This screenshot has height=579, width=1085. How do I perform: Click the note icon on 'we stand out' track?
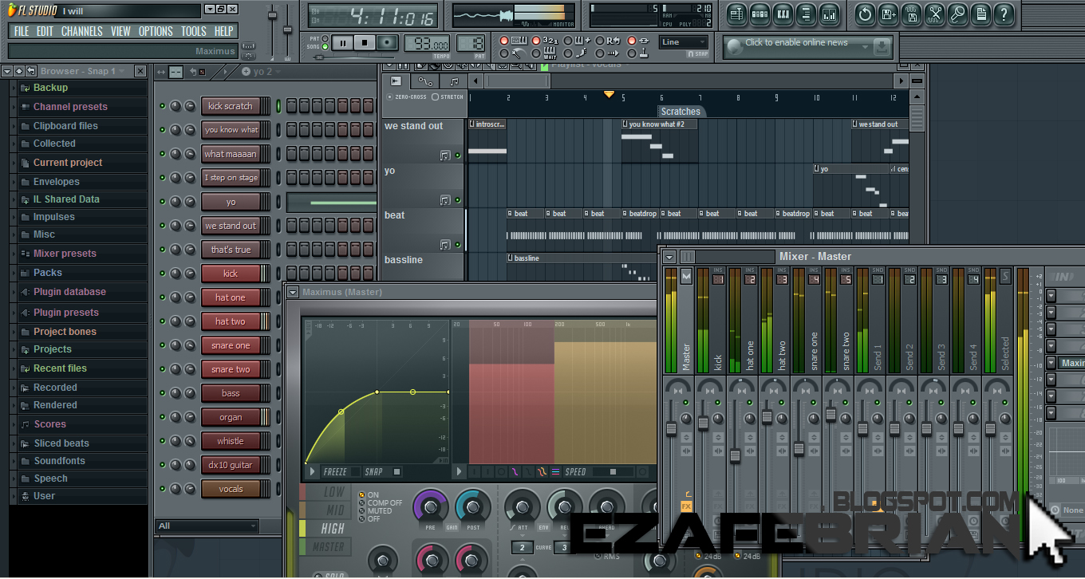445,156
